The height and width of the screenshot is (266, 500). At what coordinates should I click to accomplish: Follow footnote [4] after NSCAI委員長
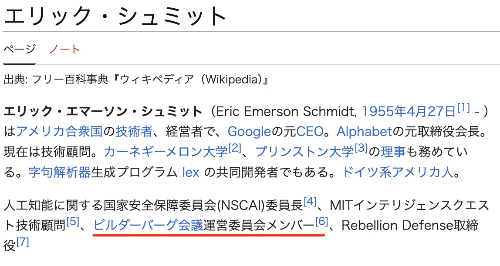pos(310,201)
